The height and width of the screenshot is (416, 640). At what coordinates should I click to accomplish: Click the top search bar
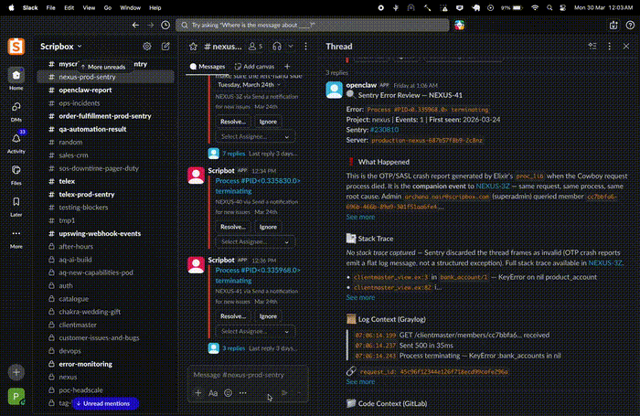coord(313,25)
